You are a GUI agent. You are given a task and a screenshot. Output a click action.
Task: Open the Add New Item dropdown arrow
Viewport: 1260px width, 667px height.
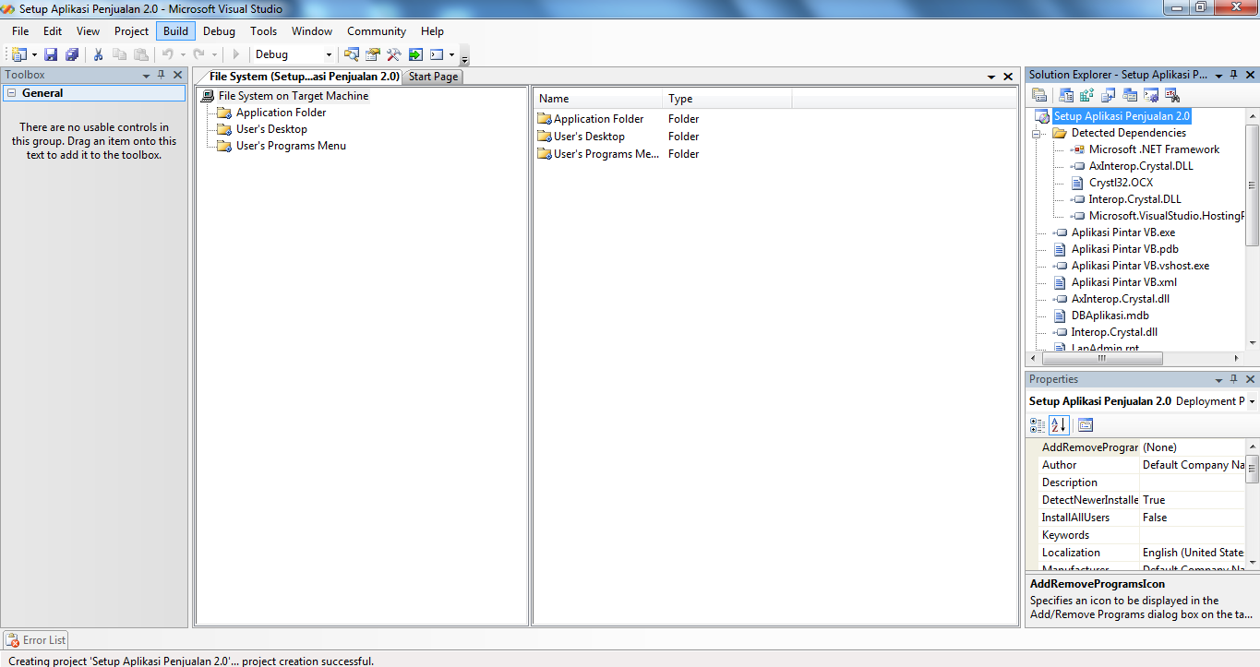35,54
